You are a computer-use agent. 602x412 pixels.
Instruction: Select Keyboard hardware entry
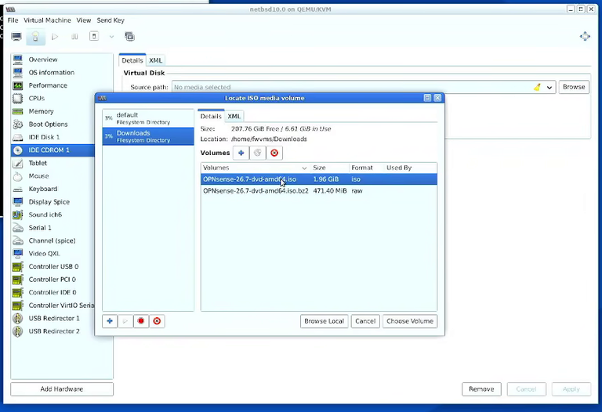click(53, 189)
